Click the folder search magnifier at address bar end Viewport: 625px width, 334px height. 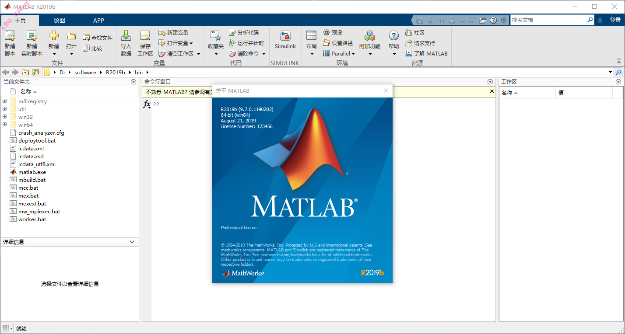[x=619, y=73]
